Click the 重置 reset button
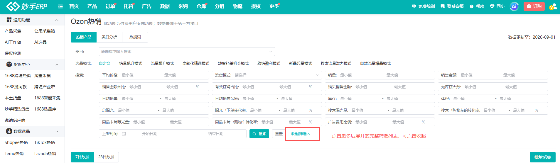This screenshot has height=163, width=560. tap(279, 134)
